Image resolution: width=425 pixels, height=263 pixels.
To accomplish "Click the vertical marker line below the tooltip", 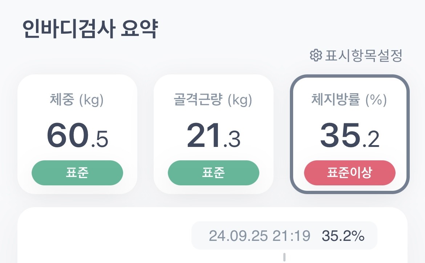I will click(x=284, y=257).
